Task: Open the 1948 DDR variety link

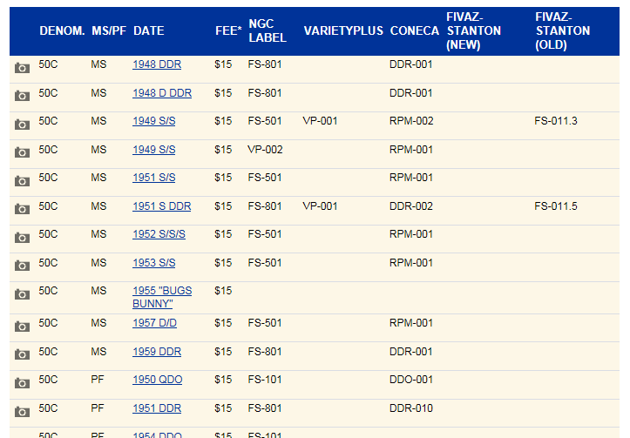Action: tap(157, 64)
